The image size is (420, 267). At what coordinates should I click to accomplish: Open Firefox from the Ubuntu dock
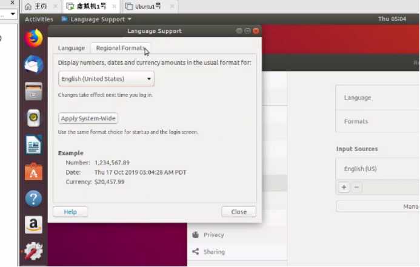click(33, 38)
